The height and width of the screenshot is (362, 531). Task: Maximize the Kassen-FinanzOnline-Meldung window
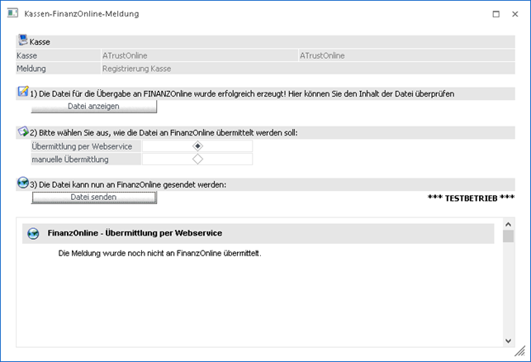point(495,14)
